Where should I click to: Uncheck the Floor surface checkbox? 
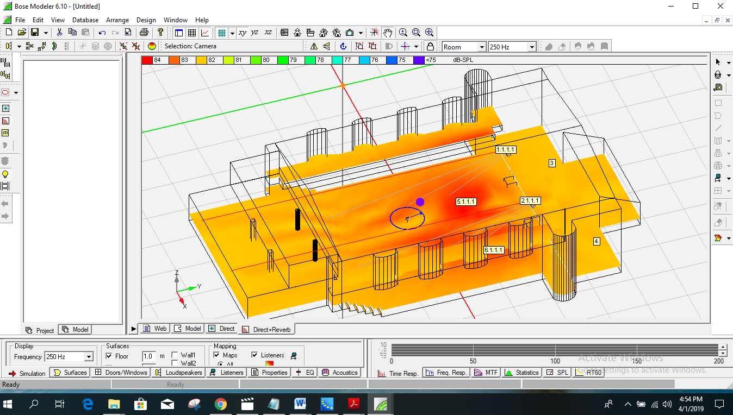(109, 356)
